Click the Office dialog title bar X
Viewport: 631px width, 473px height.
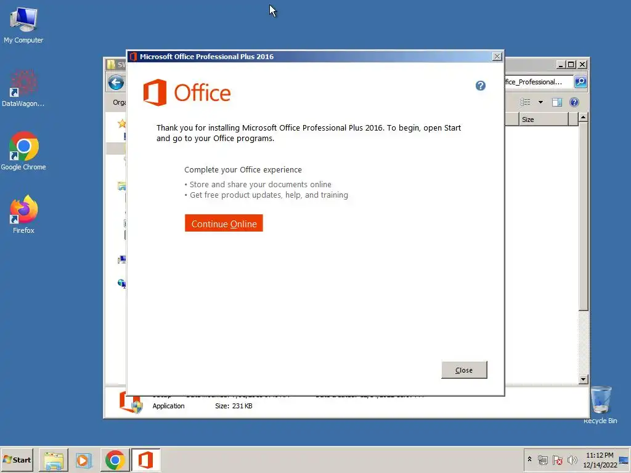497,57
